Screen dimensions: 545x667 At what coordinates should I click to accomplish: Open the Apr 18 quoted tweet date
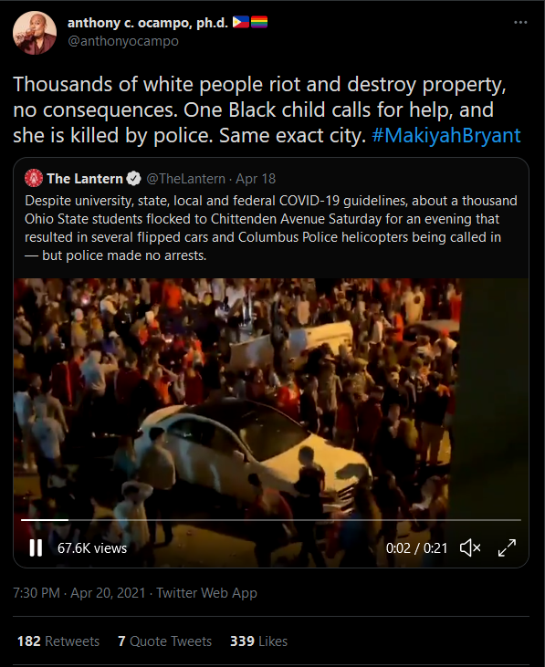point(256,179)
